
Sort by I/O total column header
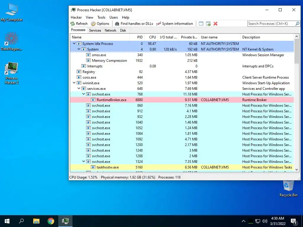(168, 37)
